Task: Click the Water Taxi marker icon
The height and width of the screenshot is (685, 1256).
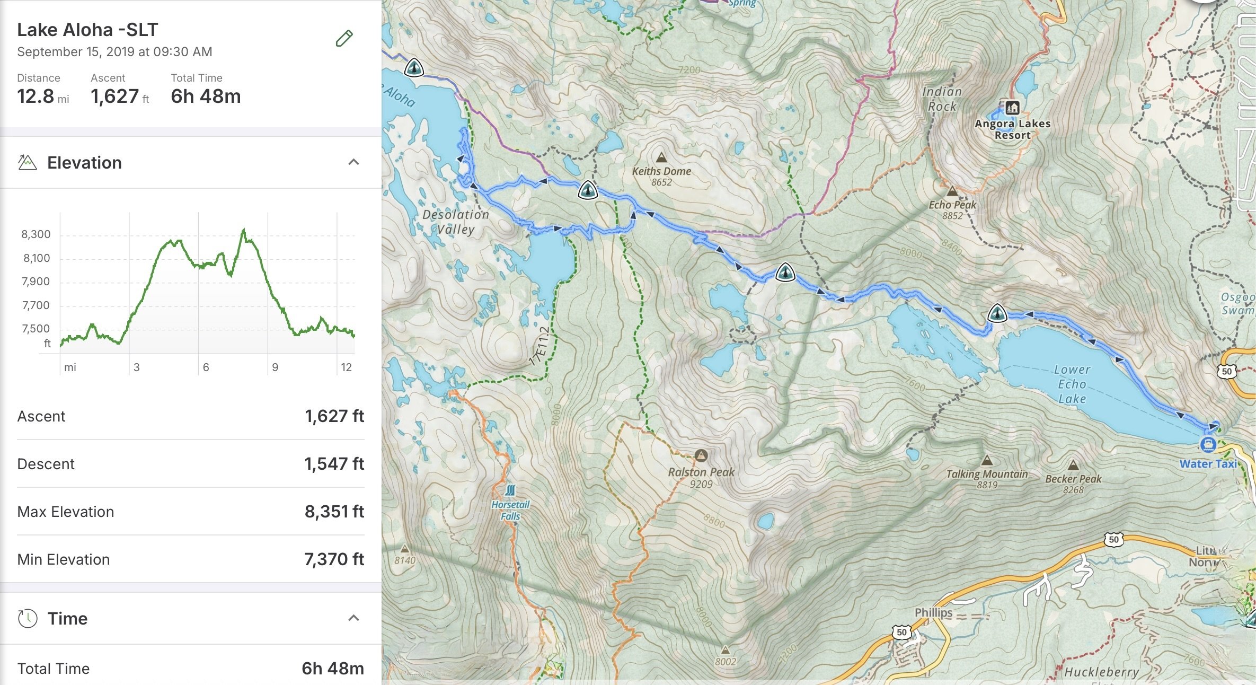Action: click(x=1208, y=444)
